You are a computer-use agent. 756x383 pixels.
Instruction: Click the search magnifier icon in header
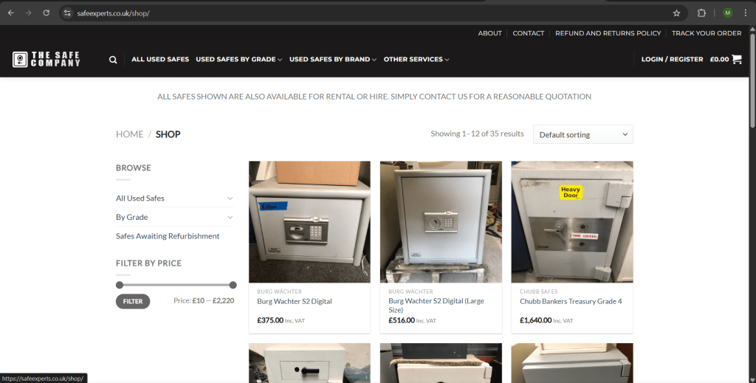pyautogui.click(x=113, y=60)
